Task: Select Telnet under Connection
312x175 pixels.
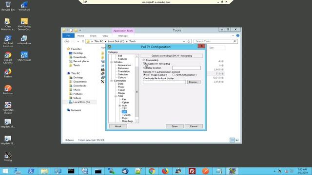Action: click(x=121, y=90)
